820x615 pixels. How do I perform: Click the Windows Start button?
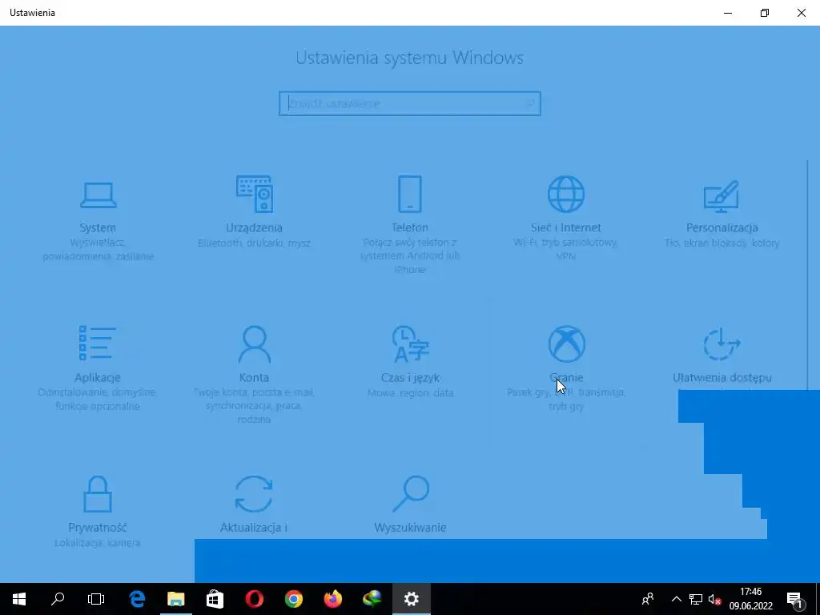[19, 599]
